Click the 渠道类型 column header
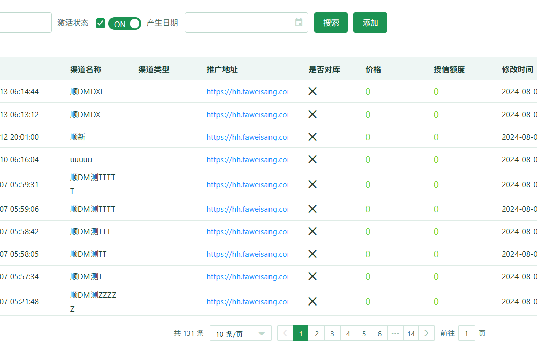 [x=154, y=69]
